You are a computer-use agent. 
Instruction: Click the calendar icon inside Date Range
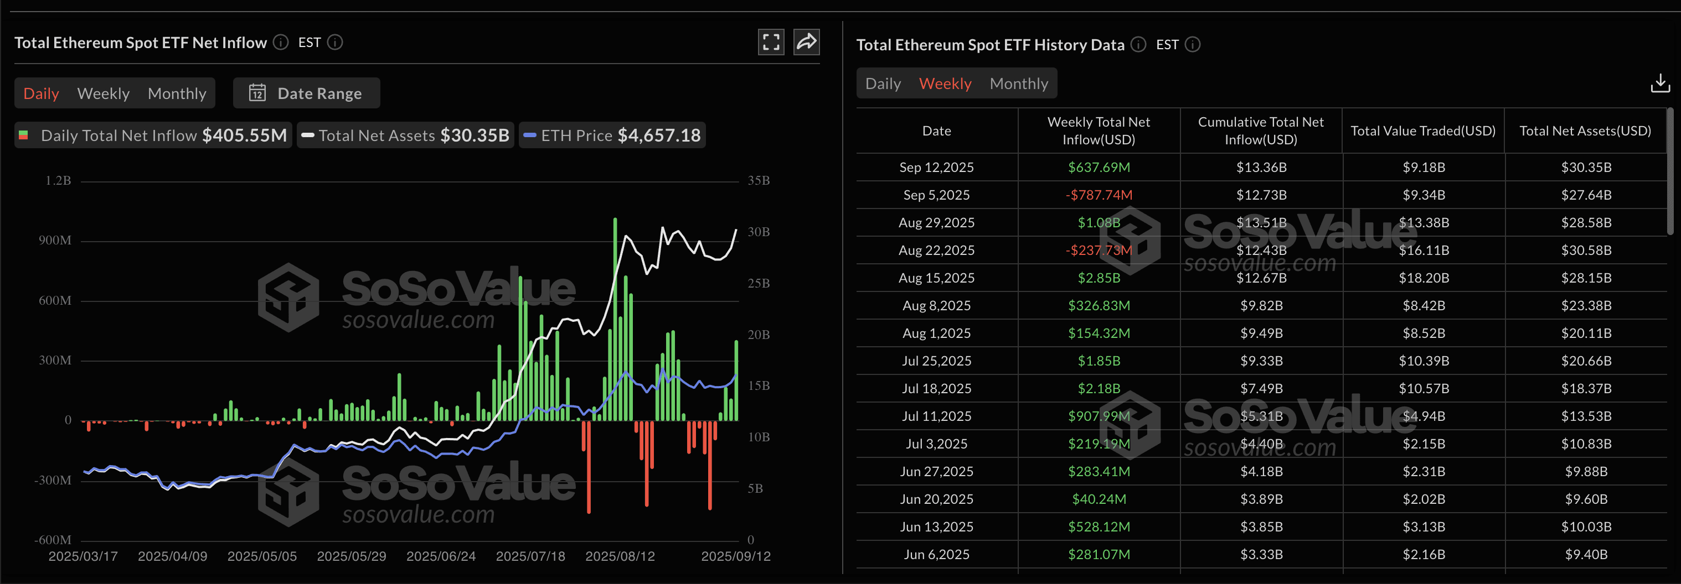(x=259, y=92)
